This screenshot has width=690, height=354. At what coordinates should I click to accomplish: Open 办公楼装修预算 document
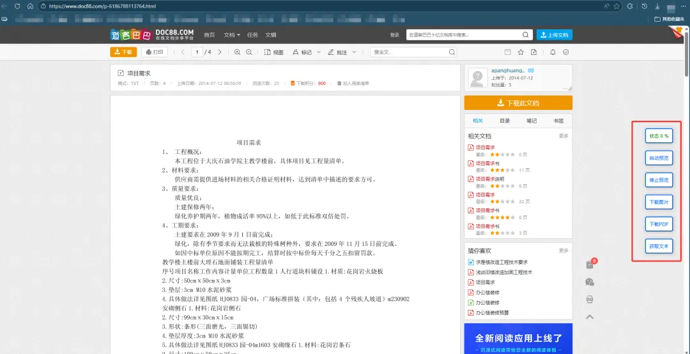click(x=492, y=312)
